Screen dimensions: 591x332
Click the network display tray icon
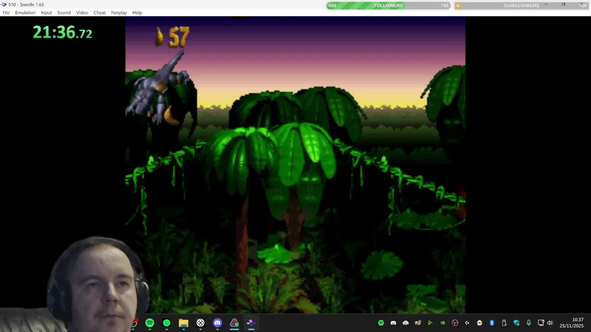point(541,323)
